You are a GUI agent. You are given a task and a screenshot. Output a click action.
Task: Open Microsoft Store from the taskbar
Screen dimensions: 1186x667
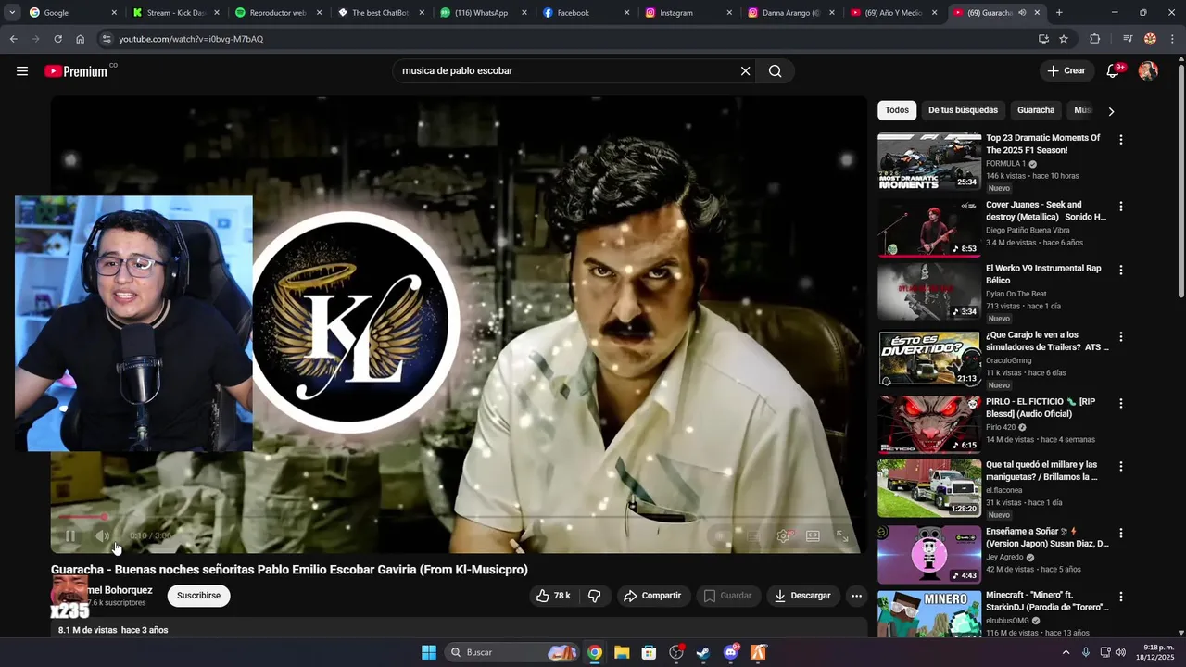pos(649,652)
